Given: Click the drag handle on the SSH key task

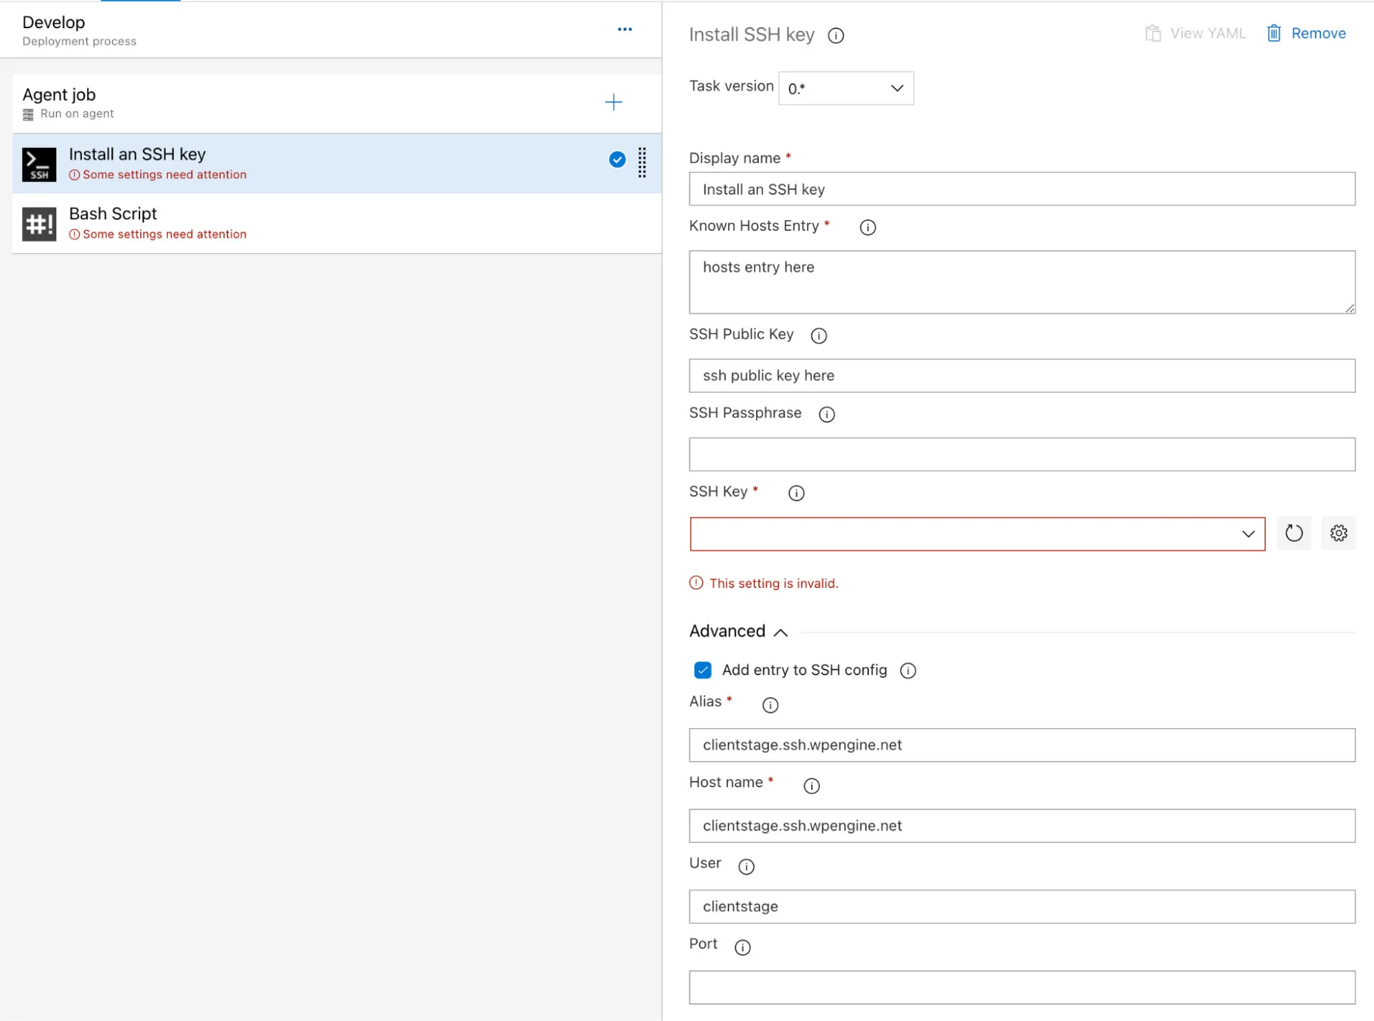Looking at the screenshot, I should [642, 164].
